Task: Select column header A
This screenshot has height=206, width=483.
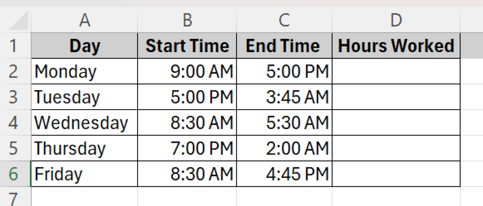Action: pyautogui.click(x=84, y=19)
